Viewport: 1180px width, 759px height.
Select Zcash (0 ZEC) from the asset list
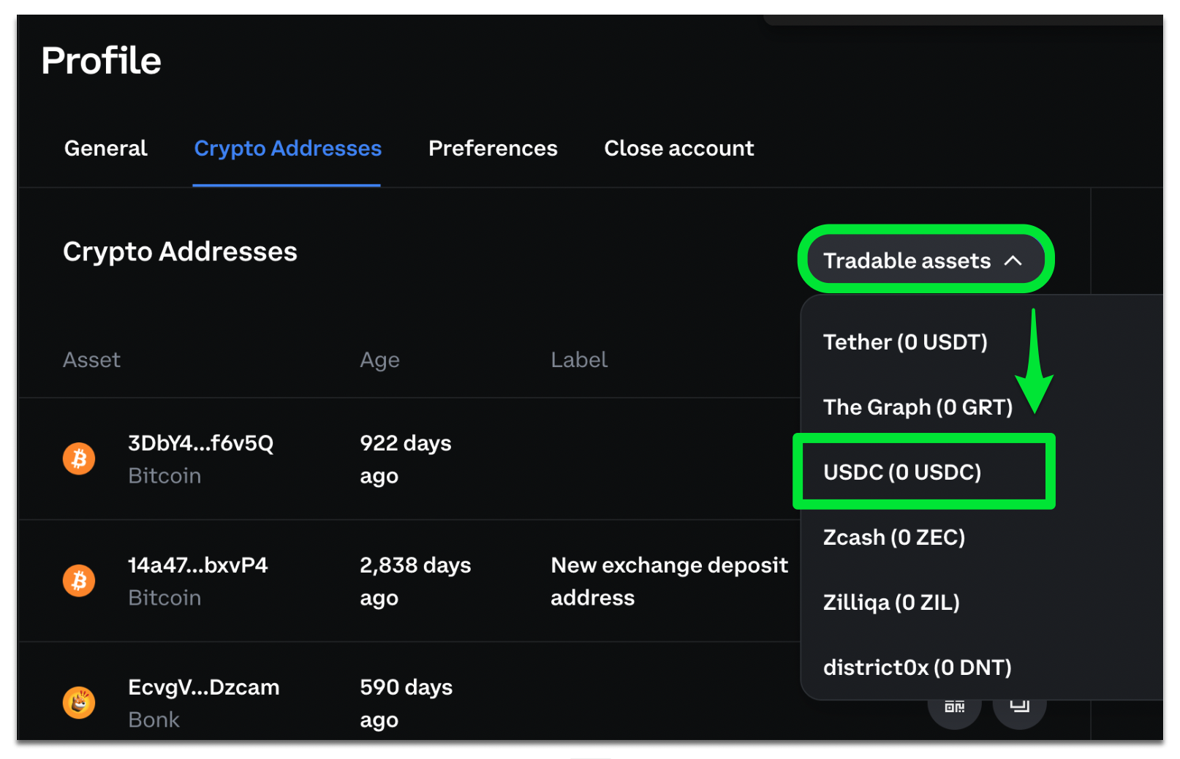pos(894,537)
